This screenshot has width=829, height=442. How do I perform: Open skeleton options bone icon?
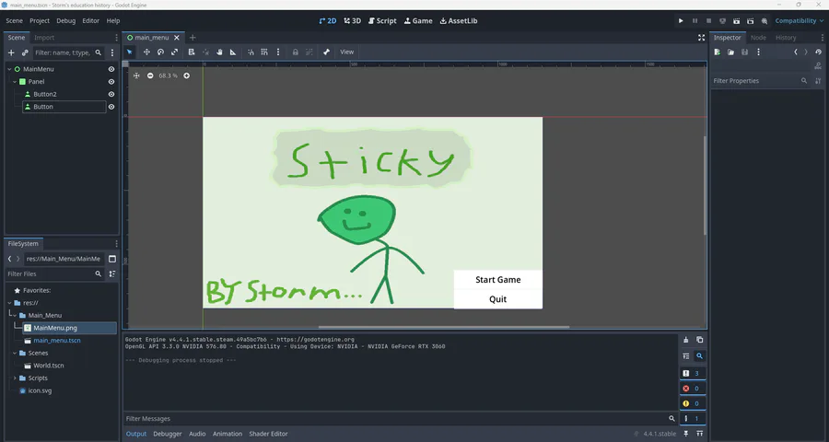pyautogui.click(x=326, y=52)
